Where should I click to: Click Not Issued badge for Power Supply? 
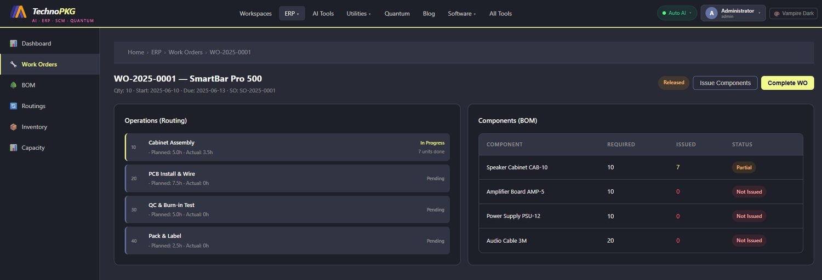coord(749,216)
